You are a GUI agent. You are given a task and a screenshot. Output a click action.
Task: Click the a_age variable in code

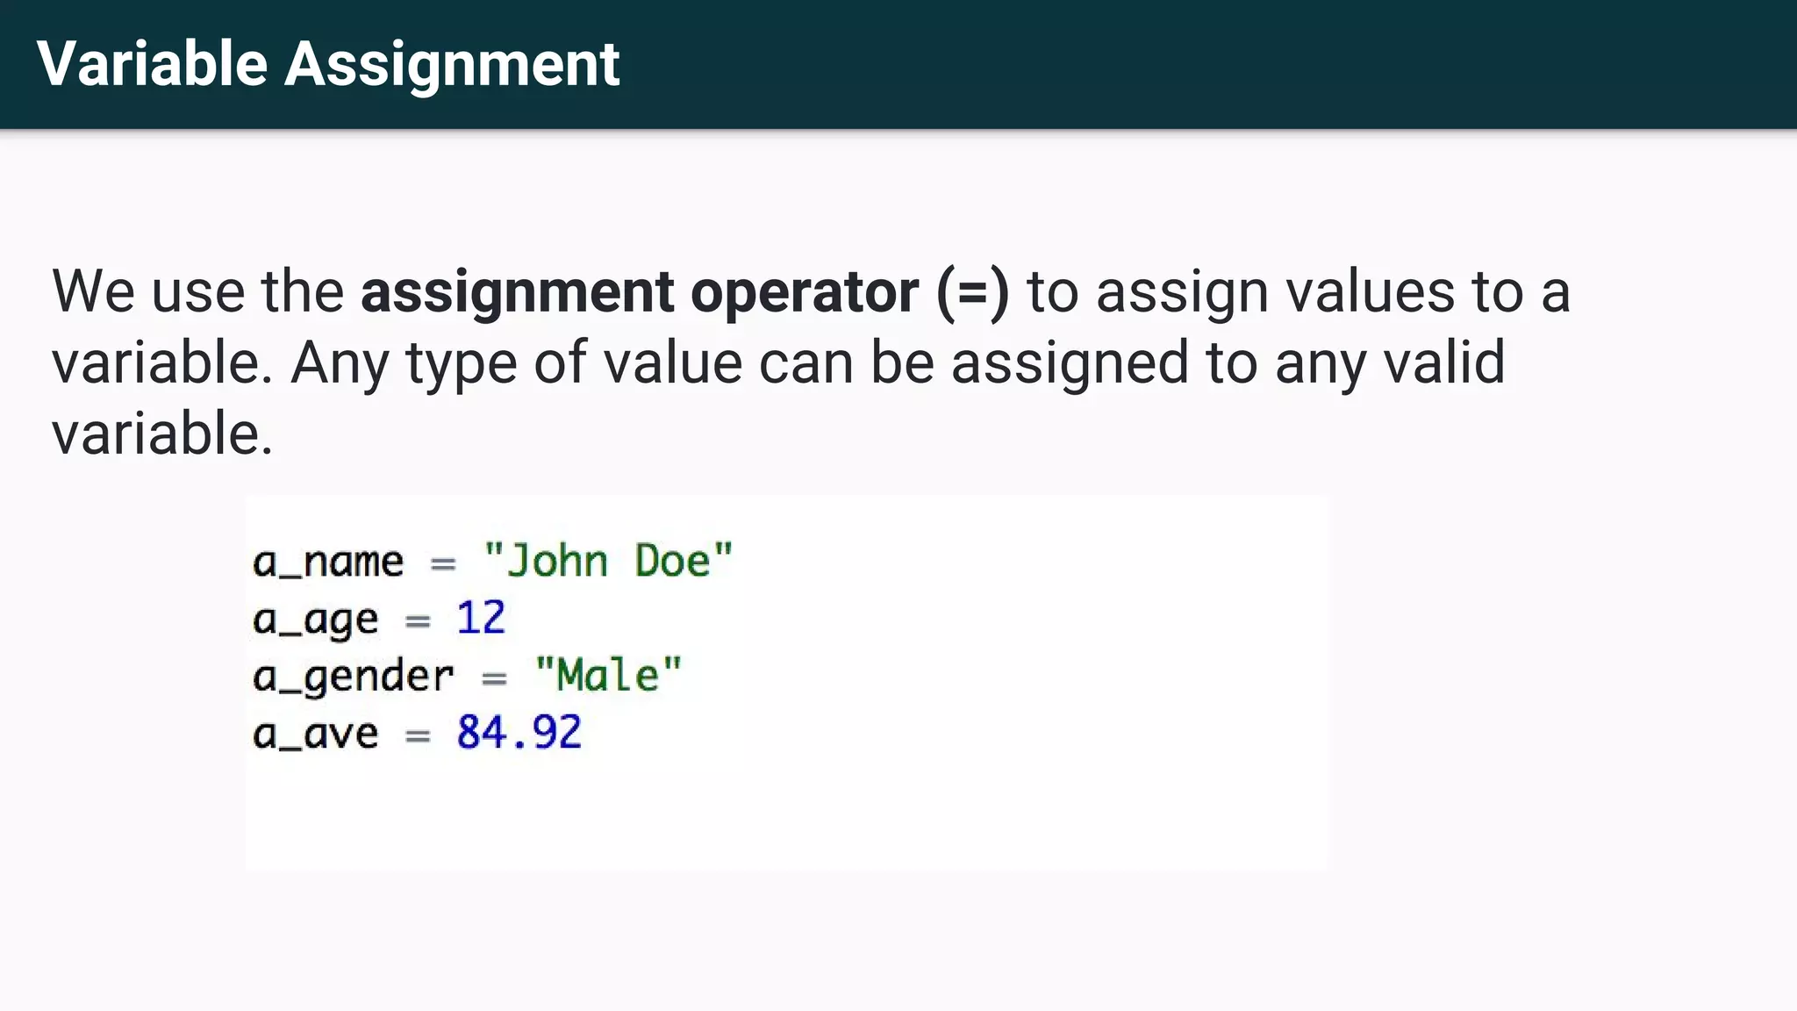pos(315,620)
